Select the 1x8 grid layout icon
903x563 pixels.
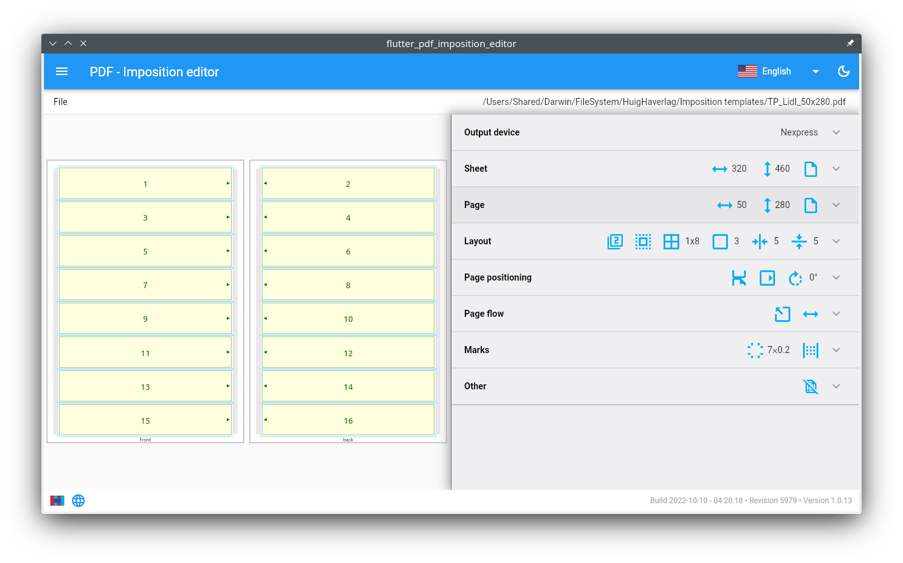click(x=671, y=242)
